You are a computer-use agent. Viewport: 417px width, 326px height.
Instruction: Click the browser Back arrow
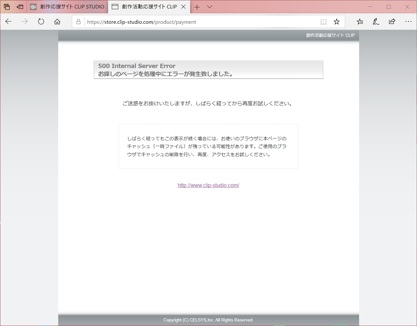8,22
